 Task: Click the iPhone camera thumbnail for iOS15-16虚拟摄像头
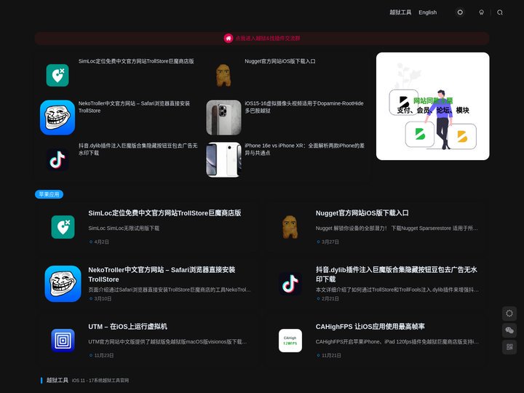223,117
